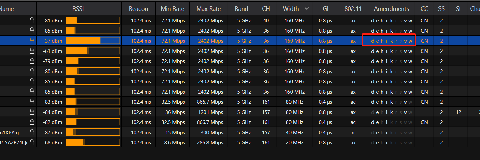Click the RSSI bar in the -68 dBm row

coord(93,142)
